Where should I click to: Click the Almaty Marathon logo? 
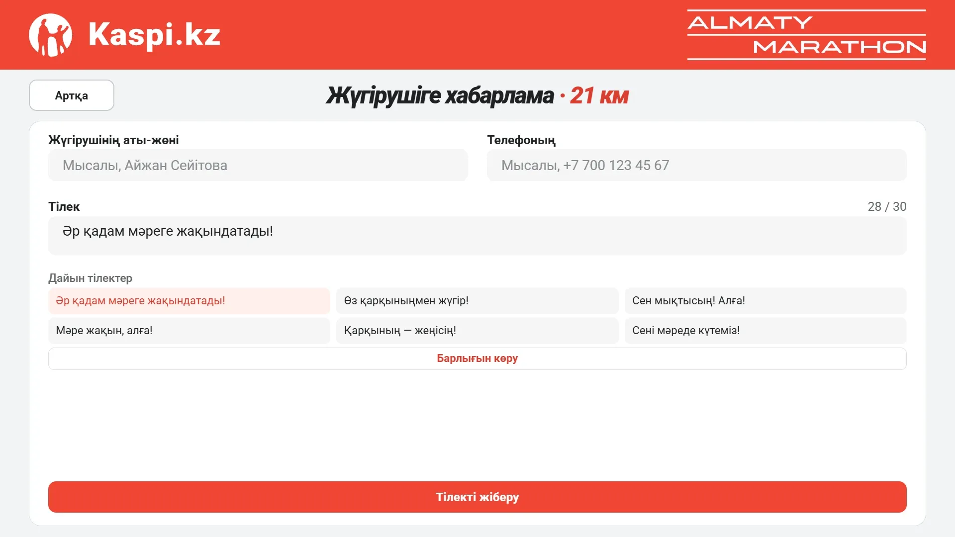[x=806, y=35]
